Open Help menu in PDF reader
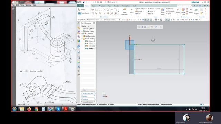 pyautogui.click(x=35, y=5)
